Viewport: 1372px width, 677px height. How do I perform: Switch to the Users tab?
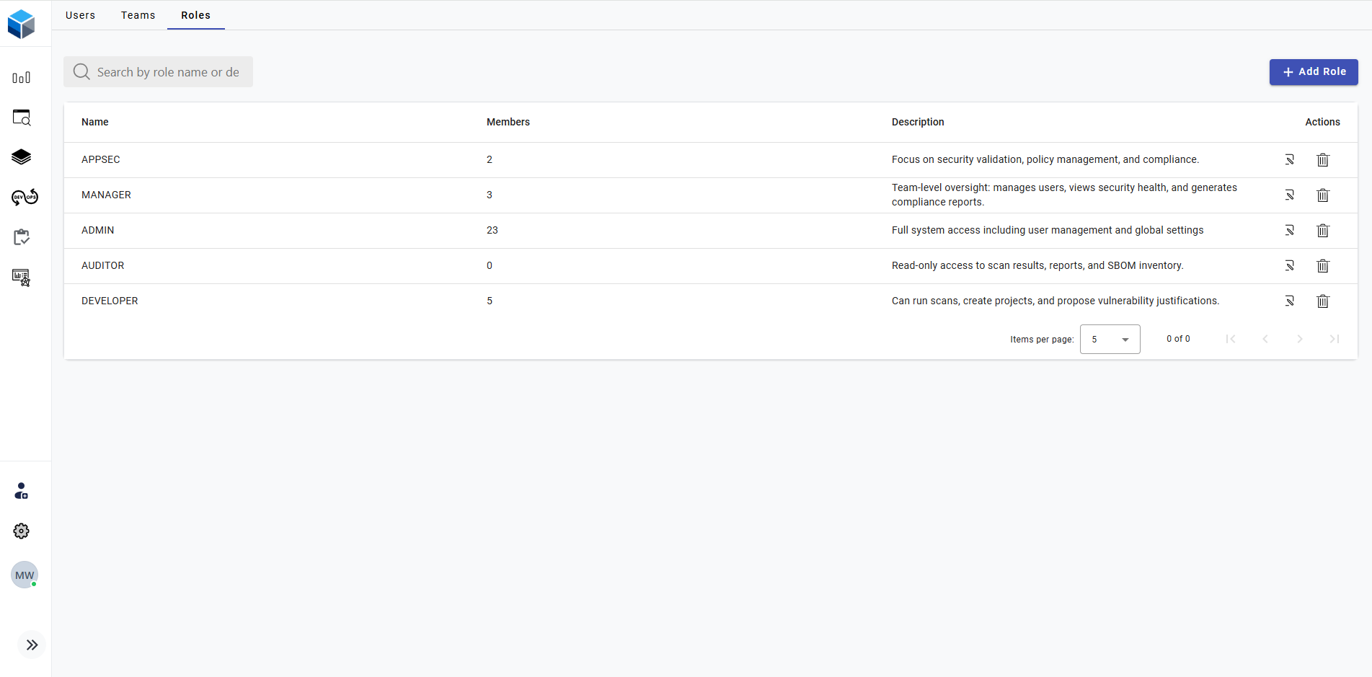point(80,15)
